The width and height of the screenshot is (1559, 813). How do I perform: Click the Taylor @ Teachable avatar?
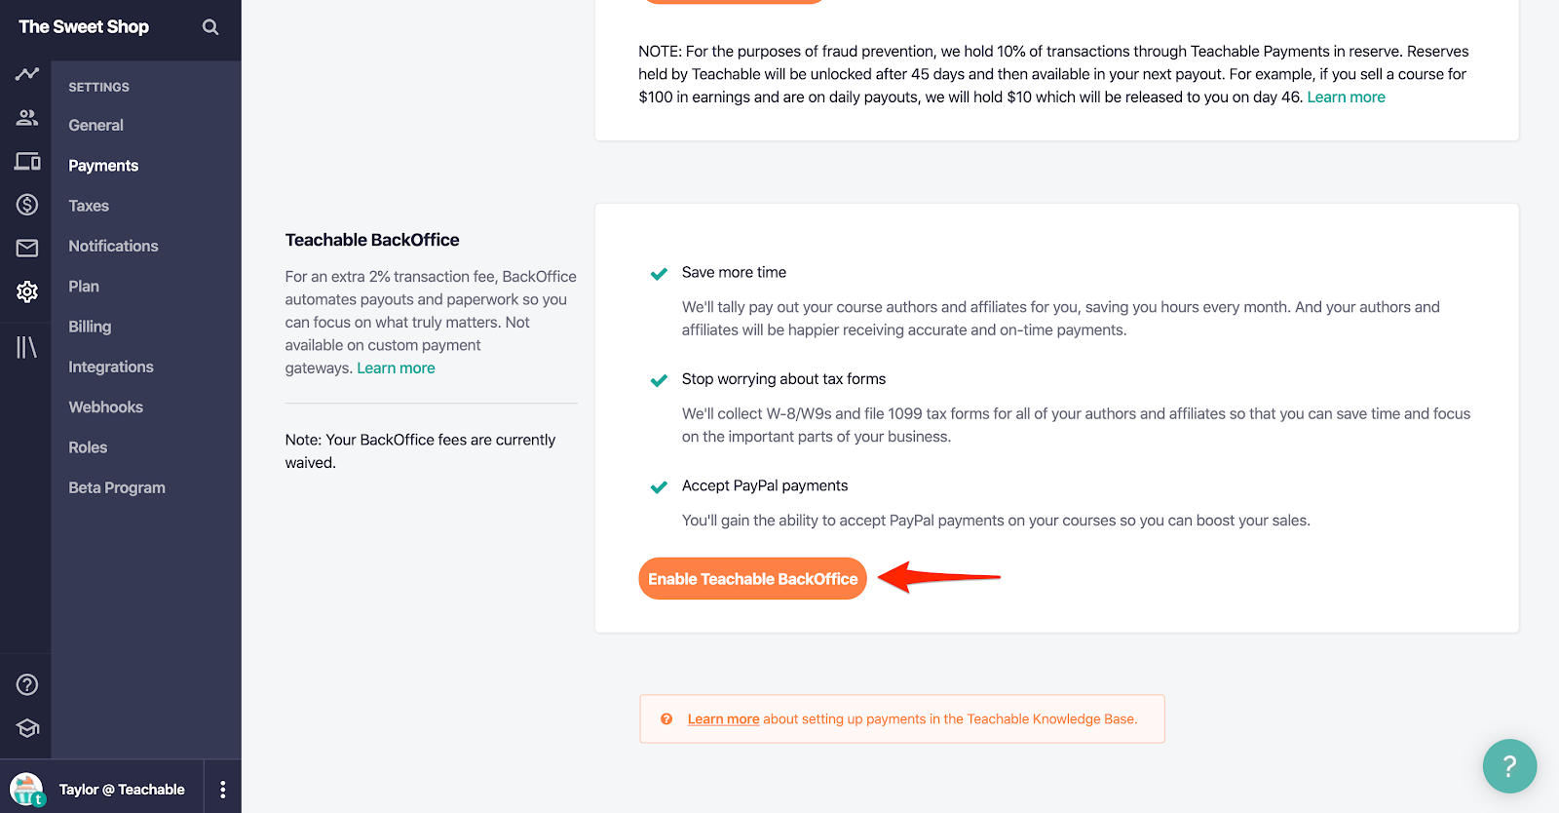[x=25, y=787]
